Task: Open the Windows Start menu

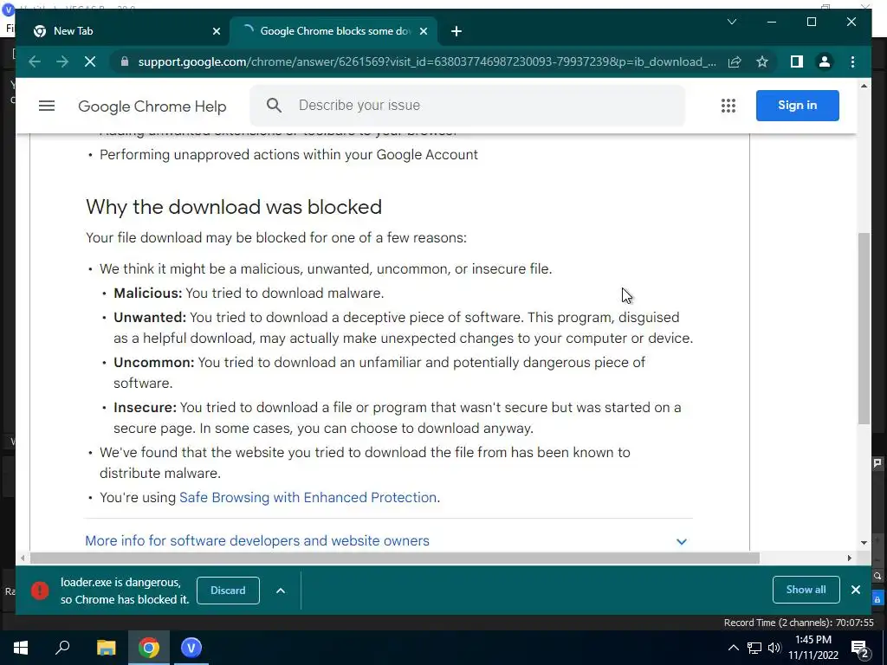Action: tap(21, 648)
